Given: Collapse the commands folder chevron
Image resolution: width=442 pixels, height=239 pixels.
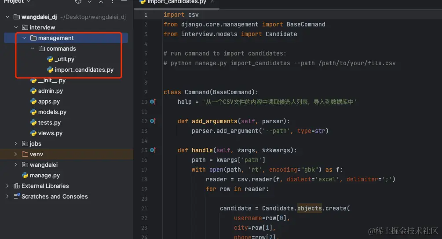Looking at the screenshot, I should [x=33, y=48].
